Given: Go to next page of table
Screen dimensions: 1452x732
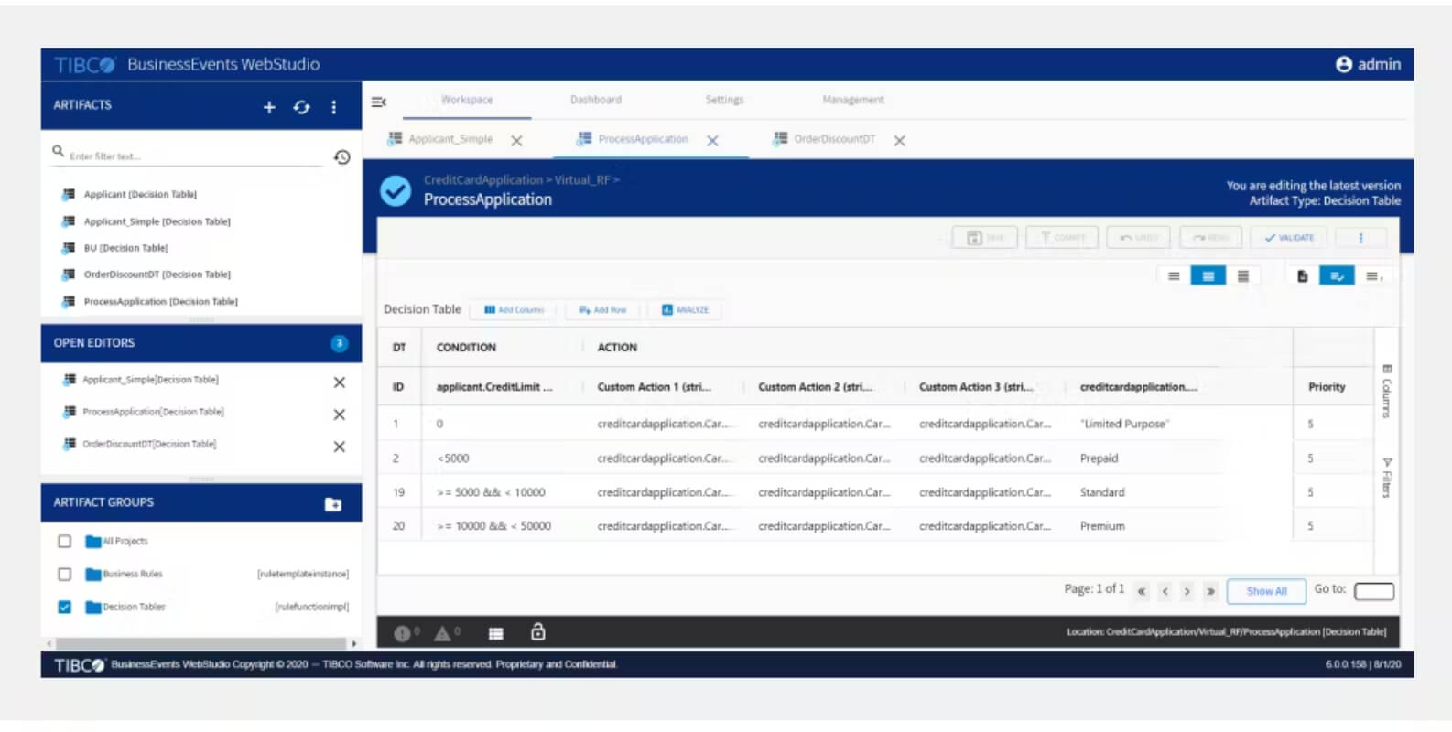Looking at the screenshot, I should coord(1187,591).
